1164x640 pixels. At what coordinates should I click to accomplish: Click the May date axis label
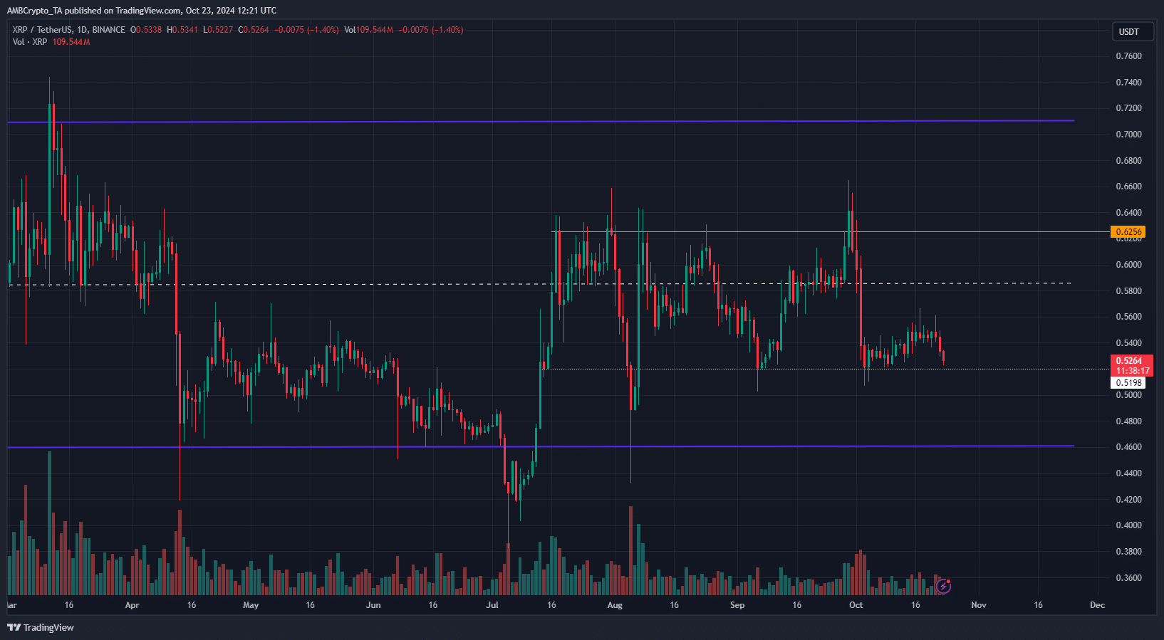tap(251, 605)
